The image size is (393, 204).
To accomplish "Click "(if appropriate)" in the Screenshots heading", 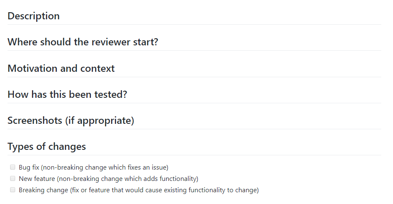I will pos(99,120).
